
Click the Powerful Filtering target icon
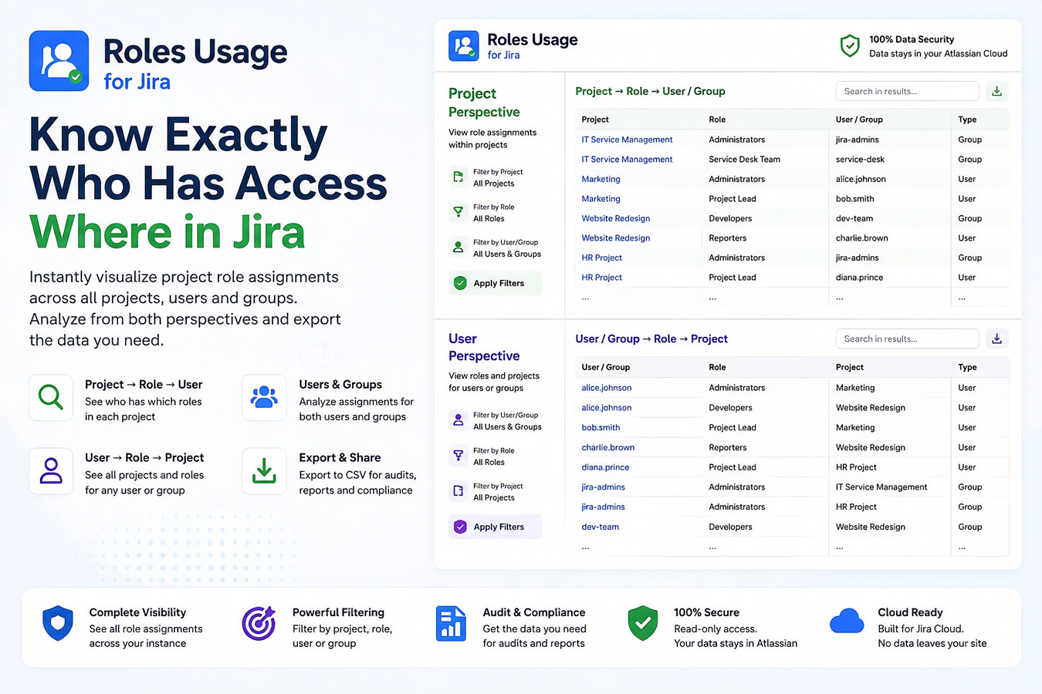[259, 623]
